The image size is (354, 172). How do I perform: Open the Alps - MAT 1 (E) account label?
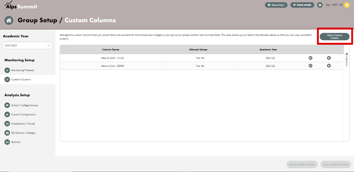click(x=334, y=5)
